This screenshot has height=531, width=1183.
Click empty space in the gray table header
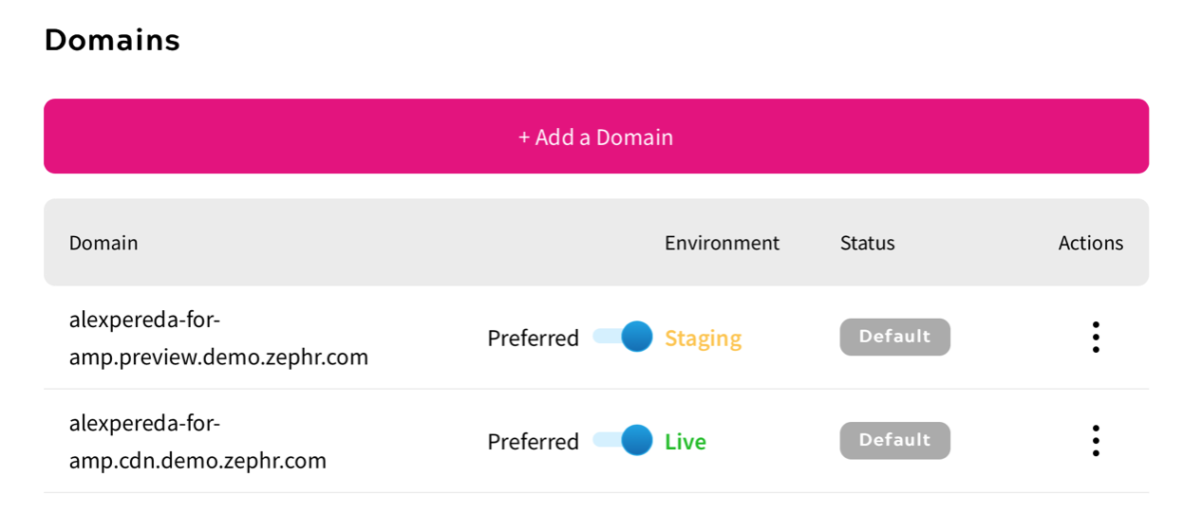[x=399, y=243]
